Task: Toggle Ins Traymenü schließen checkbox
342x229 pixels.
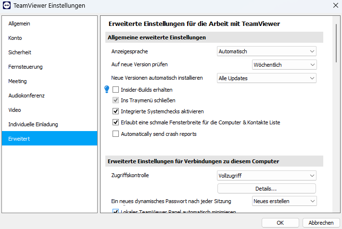Action: 115,100
